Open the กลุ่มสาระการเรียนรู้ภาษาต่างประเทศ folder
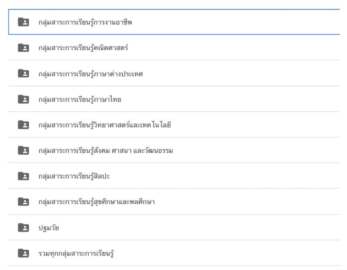 (91, 74)
